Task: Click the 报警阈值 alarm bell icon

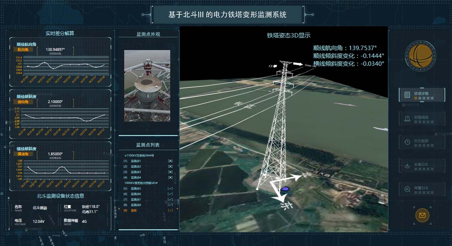Action: [407, 118]
